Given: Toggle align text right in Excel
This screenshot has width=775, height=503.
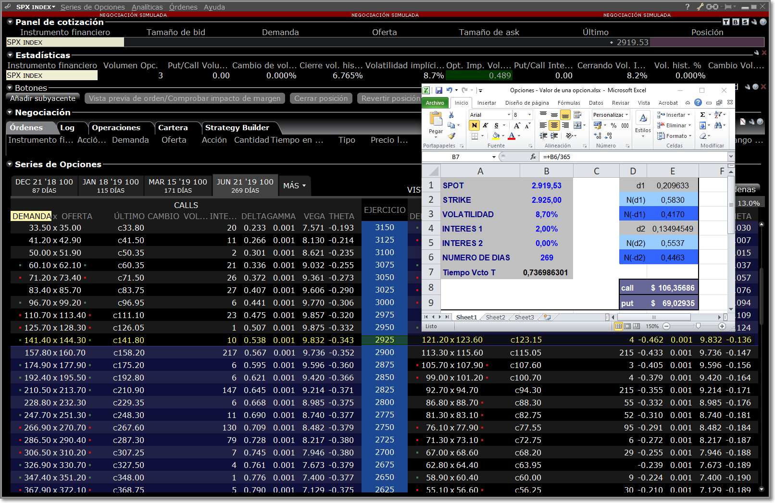Looking at the screenshot, I should point(565,125).
